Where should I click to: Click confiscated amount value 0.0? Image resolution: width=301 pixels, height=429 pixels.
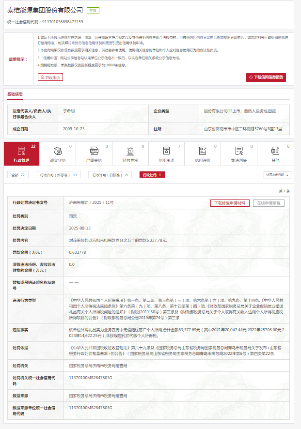(72, 264)
